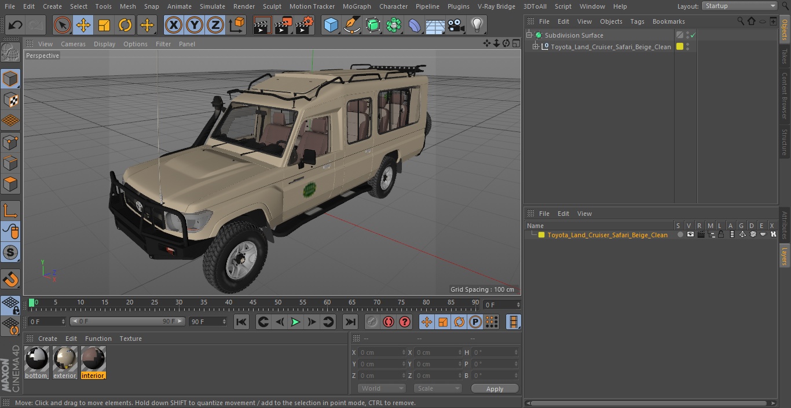The height and width of the screenshot is (408, 791).
Task: Open the MoGraph menu
Action: (357, 6)
